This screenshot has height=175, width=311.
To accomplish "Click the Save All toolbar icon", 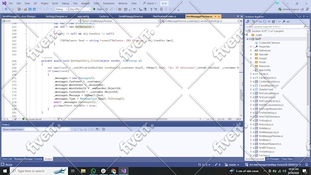I will 34,9.
